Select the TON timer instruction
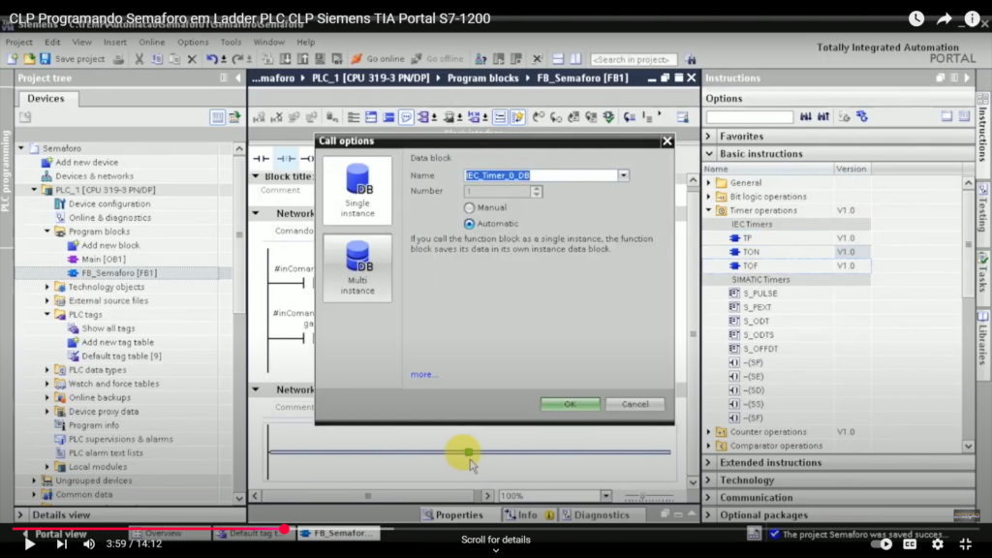The height and width of the screenshot is (558, 992). click(x=751, y=252)
